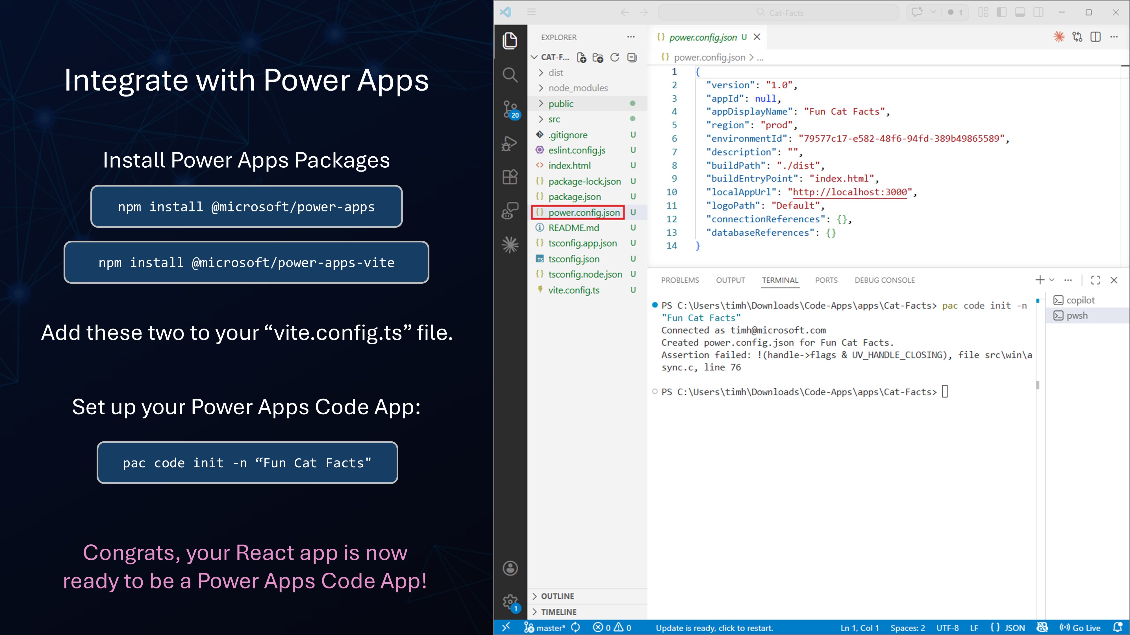
Task: Click Go Live in the status bar
Action: click(1080, 628)
